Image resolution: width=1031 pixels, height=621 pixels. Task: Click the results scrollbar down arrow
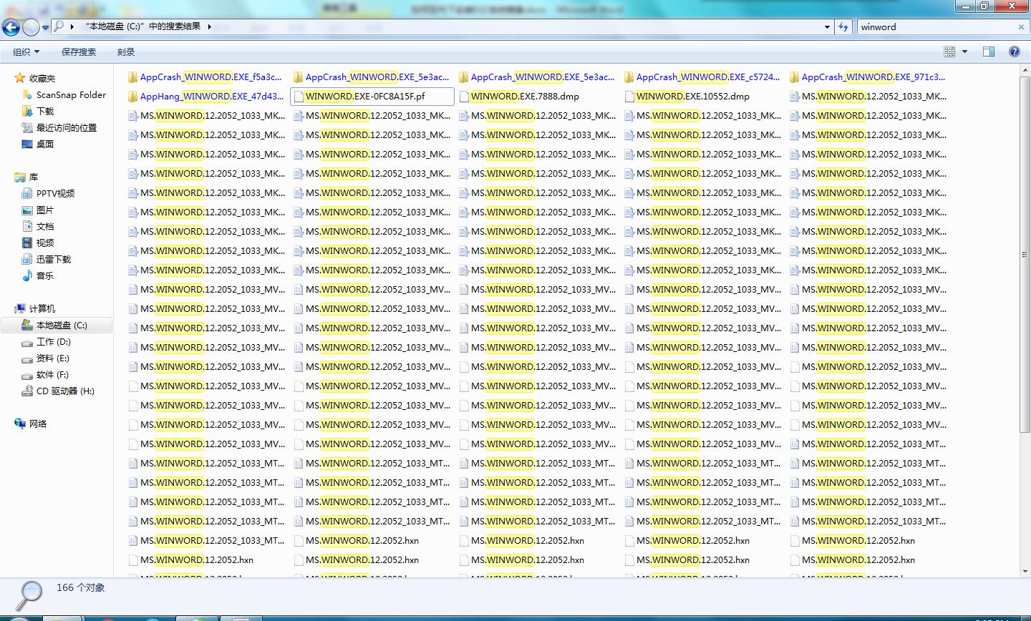(1025, 571)
